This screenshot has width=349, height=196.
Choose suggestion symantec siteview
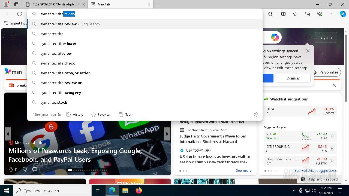tap(145, 53)
